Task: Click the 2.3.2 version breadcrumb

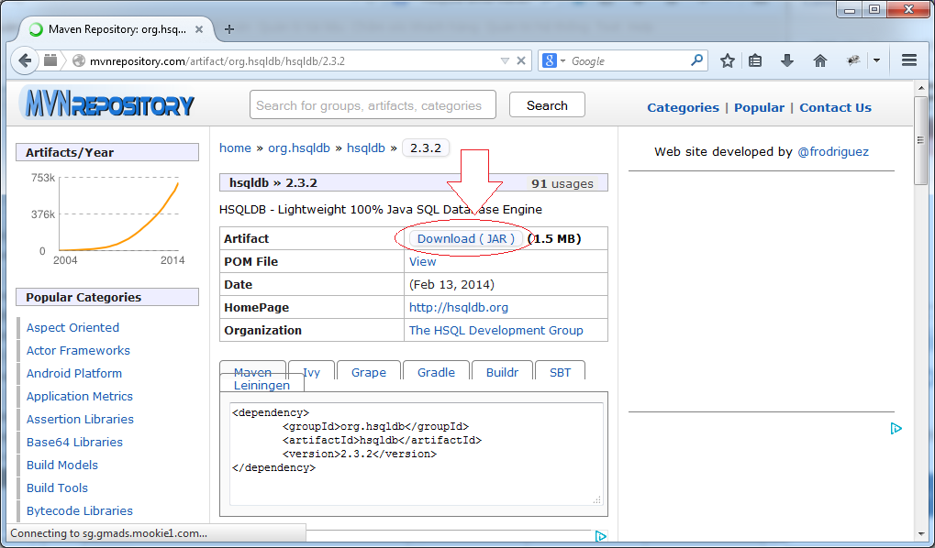Action: [x=426, y=148]
